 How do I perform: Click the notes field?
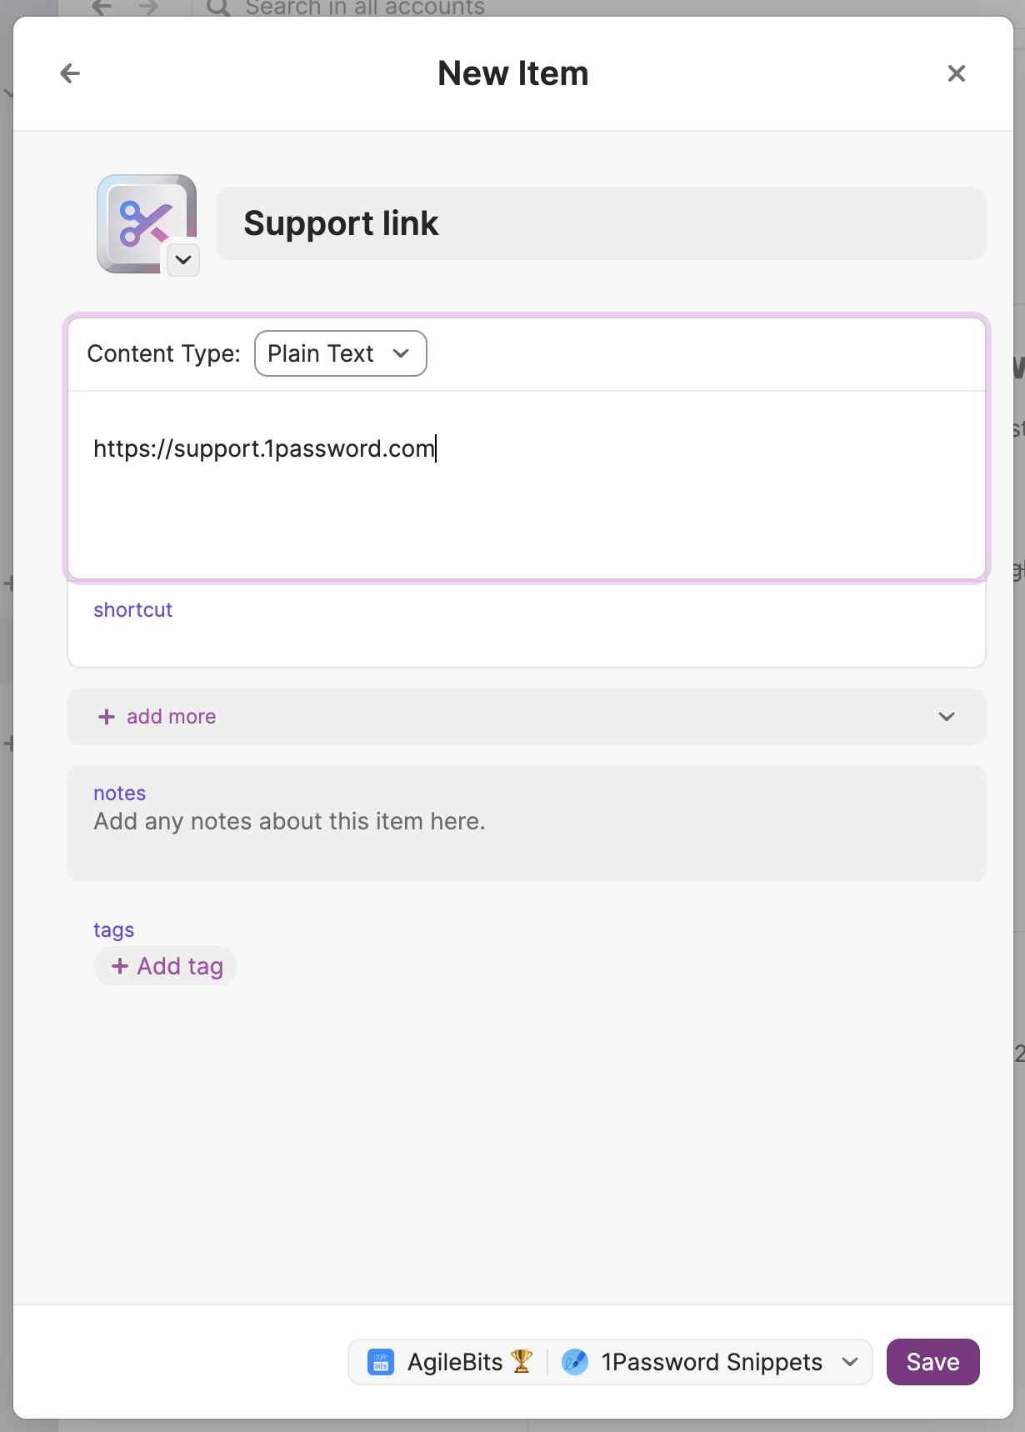point(527,824)
